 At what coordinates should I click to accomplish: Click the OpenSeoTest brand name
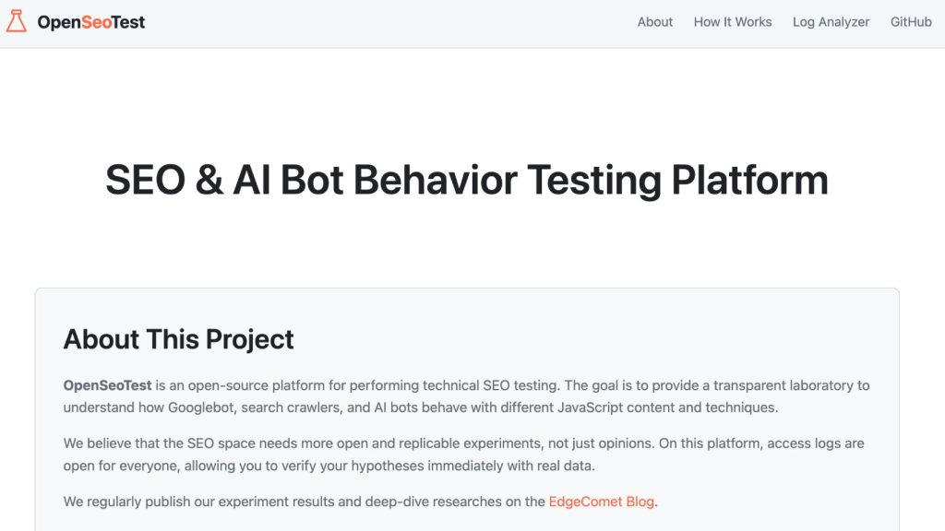click(x=91, y=22)
